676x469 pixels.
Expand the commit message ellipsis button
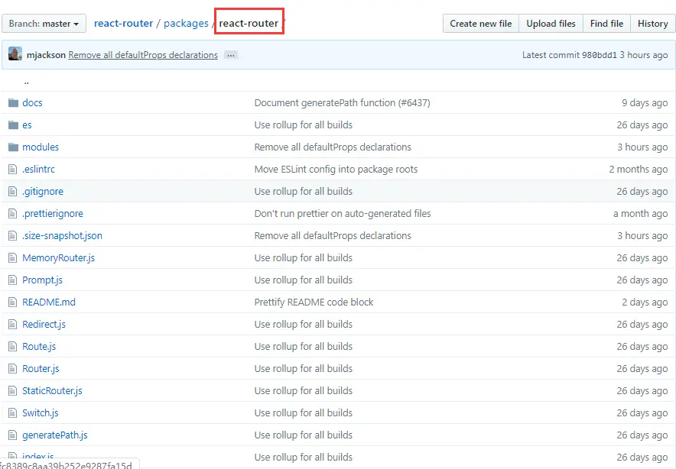231,55
